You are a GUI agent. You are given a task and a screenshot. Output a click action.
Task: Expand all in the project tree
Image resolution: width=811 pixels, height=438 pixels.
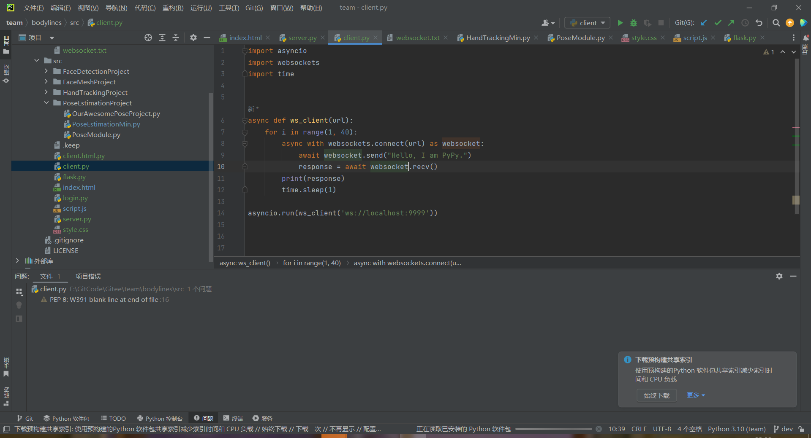coord(162,38)
